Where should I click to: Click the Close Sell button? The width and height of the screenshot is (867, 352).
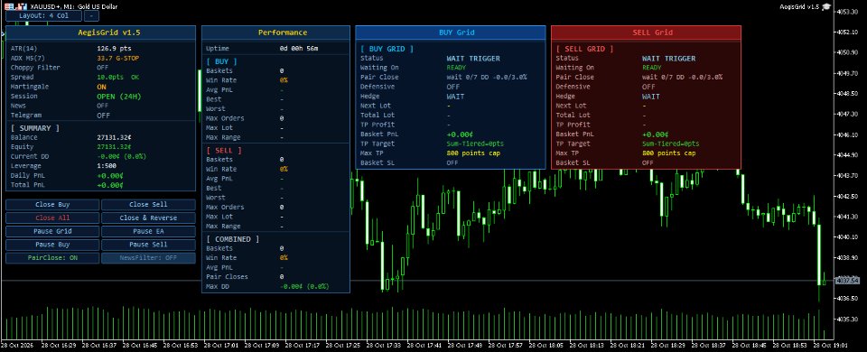(148, 205)
